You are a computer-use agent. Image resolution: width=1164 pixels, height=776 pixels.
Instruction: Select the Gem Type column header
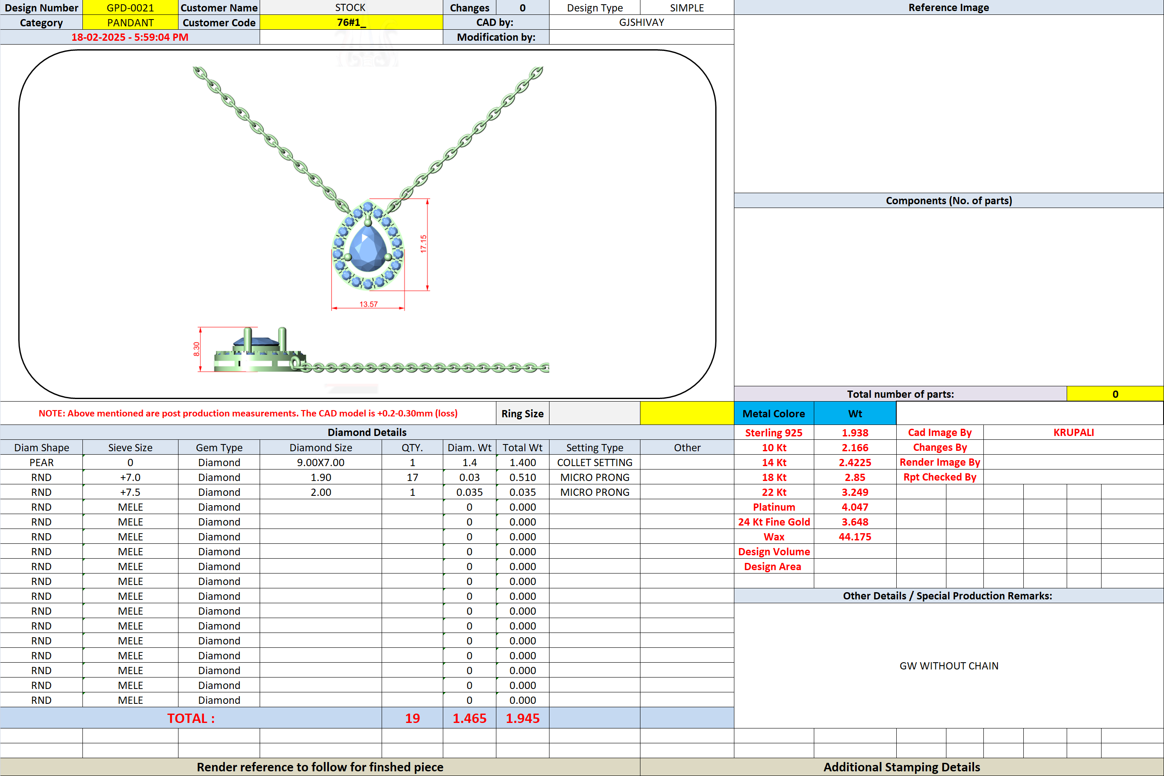click(219, 447)
